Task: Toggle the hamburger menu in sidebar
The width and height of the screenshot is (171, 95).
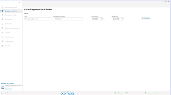Action: click(19, 3)
